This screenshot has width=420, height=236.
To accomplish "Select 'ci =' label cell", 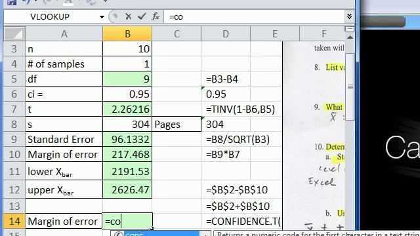I will coord(64,94).
